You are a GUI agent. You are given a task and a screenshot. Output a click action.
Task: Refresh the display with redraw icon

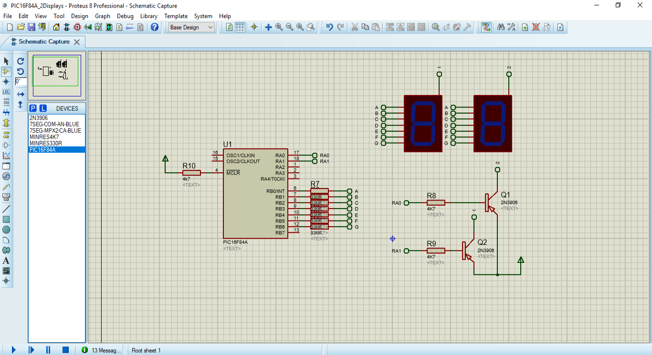pyautogui.click(x=230, y=27)
